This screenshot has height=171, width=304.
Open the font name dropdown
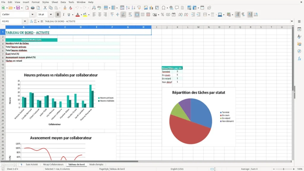(x=32, y=15)
